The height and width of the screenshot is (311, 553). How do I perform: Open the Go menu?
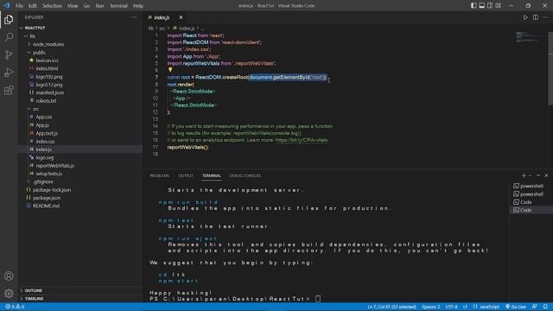point(86,6)
